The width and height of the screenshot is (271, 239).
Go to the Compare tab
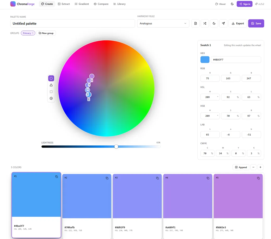tap(101, 4)
